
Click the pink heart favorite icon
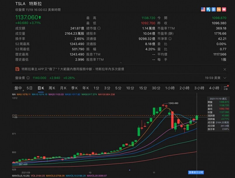pyautogui.click(x=224, y=9)
